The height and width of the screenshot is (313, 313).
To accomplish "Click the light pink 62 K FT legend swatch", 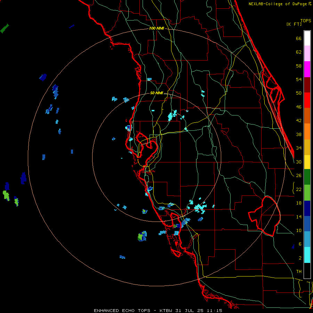I will (307, 53).
